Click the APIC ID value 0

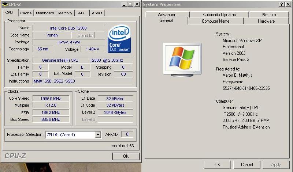pyautogui.click(x=127, y=134)
